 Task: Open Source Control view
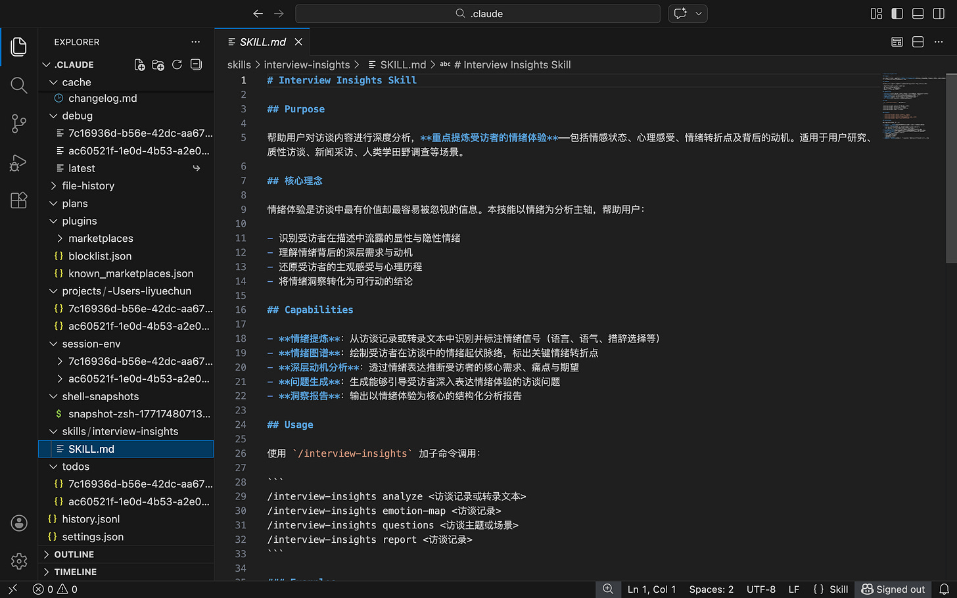(19, 124)
